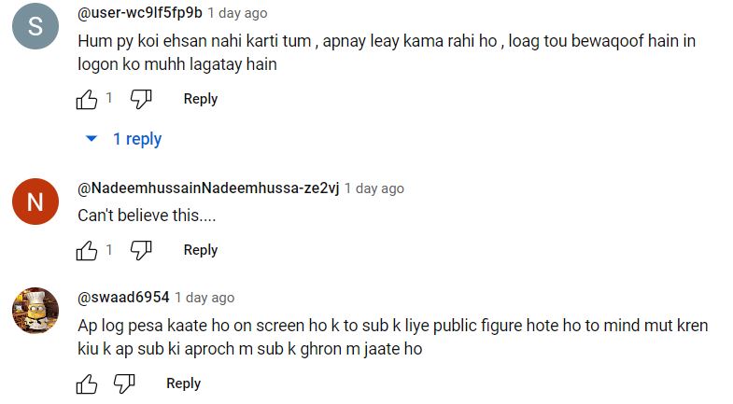Click the "1 day ago" timestamp of first comment
The height and width of the screenshot is (404, 733).
237,13
